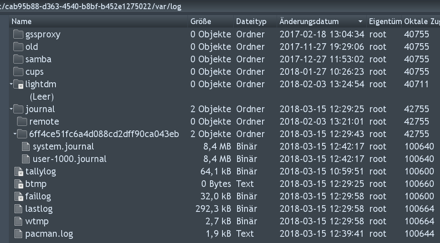Collapse the journal folder tree
This screenshot has width=440, height=243.
tap(11, 109)
